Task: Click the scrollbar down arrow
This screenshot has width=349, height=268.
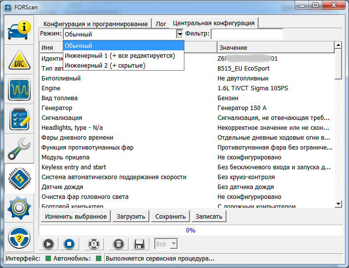Action: [x=338, y=203]
